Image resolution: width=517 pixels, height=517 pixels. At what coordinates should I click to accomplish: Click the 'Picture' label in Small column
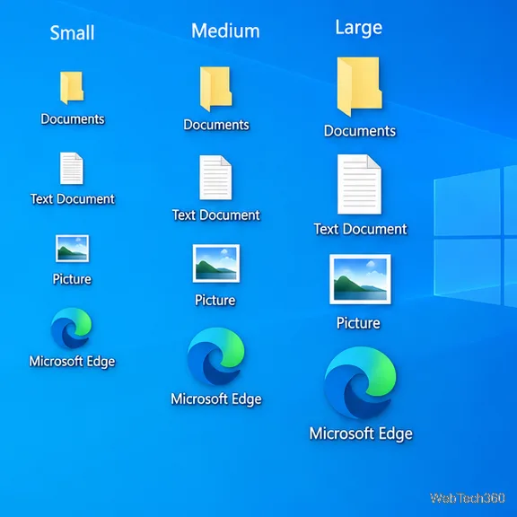72,279
